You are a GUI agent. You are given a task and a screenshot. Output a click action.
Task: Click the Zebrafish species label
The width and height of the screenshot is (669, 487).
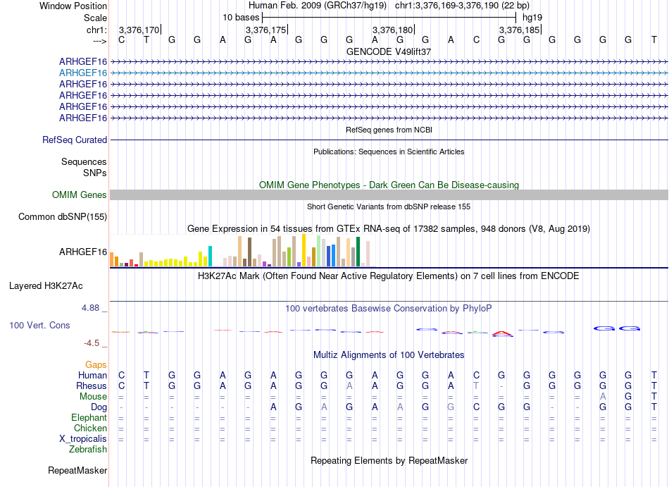tap(88, 450)
